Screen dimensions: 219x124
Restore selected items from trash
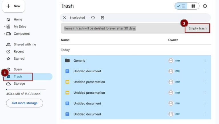tap(93, 18)
